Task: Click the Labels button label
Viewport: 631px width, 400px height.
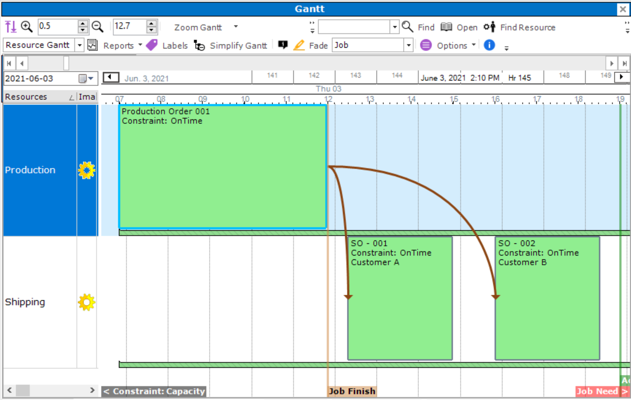Action: click(x=175, y=45)
